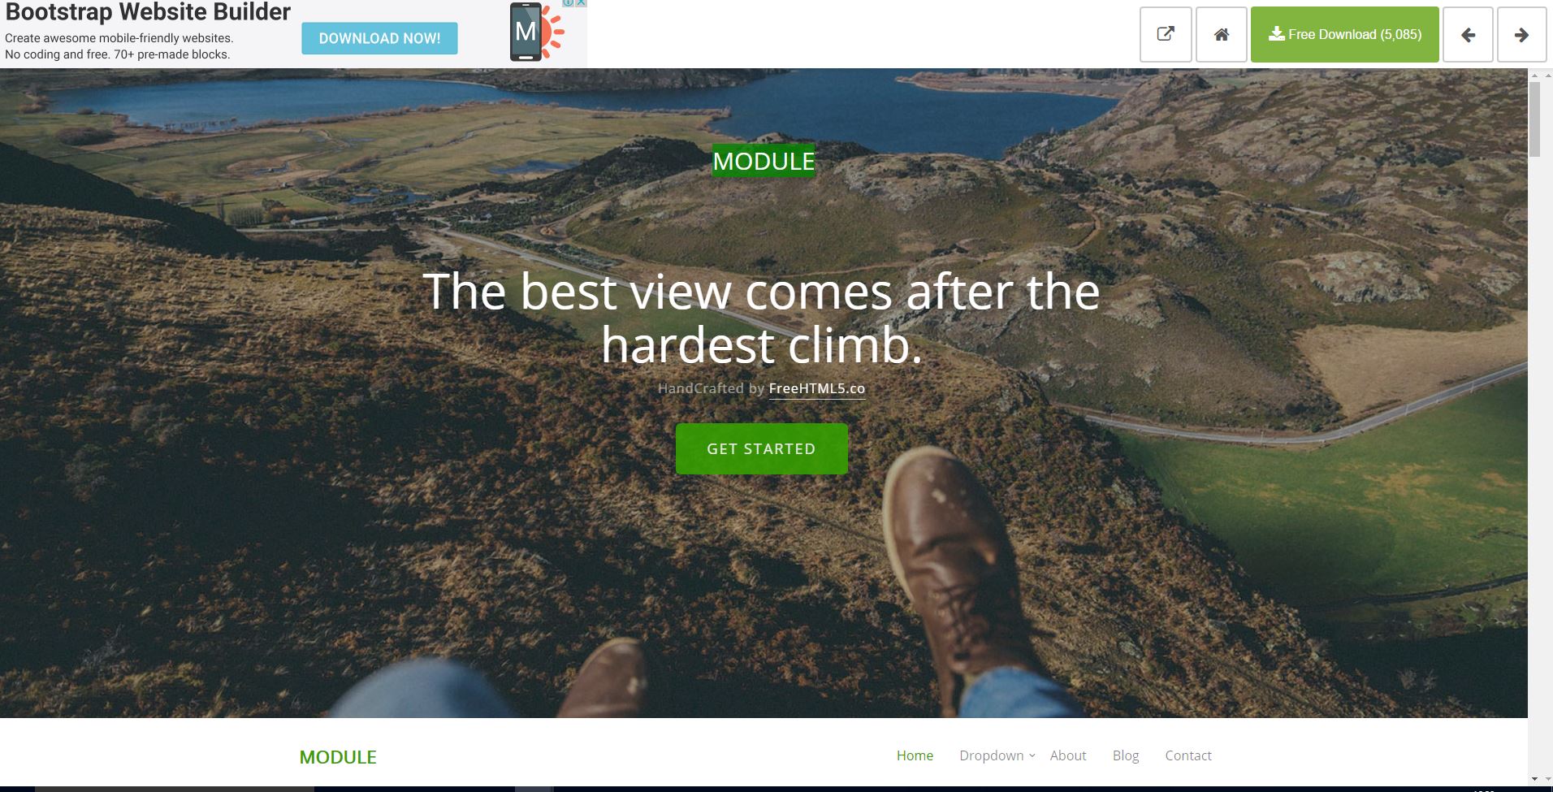Screen dimensions: 1553x792
Task: Go to next template with right arrow
Action: pos(1521,34)
